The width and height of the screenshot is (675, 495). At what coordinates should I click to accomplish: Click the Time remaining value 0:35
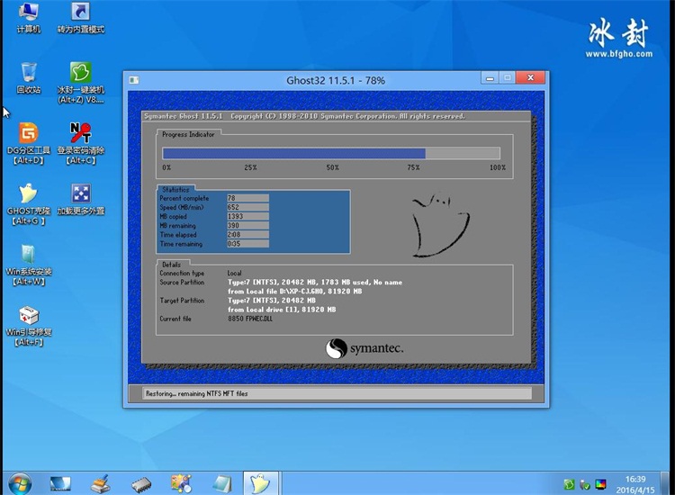coord(248,244)
